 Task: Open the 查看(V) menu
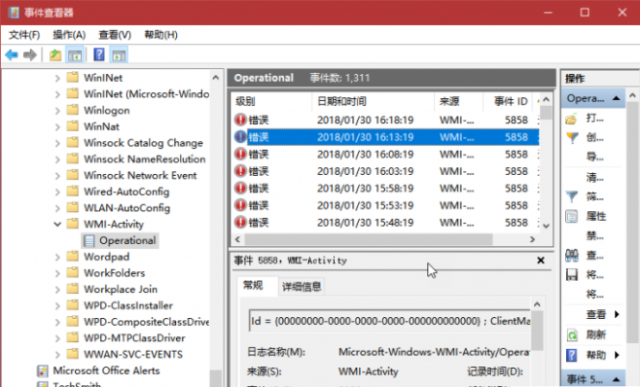(115, 35)
